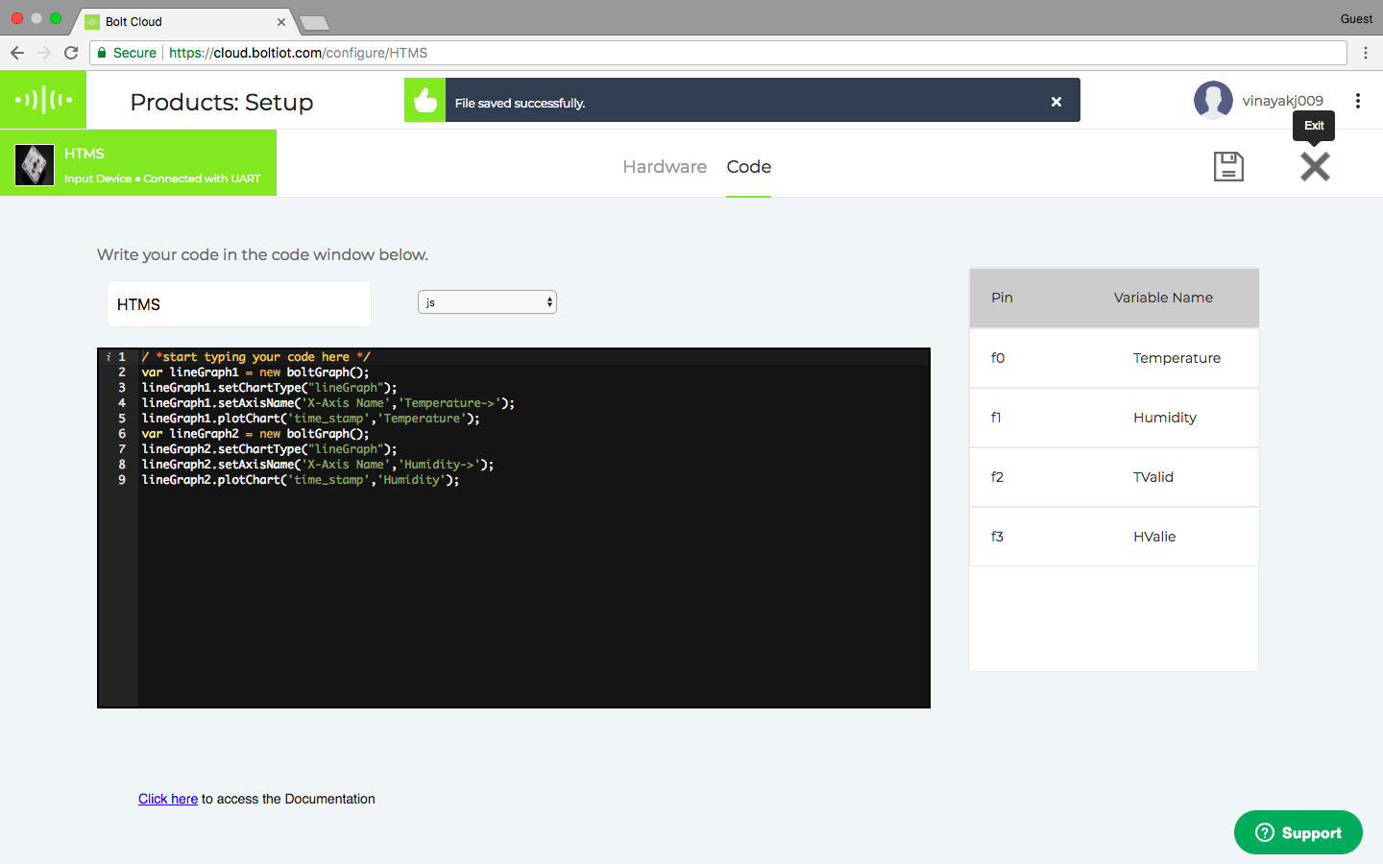Click the Bolt logo icon

[43, 99]
